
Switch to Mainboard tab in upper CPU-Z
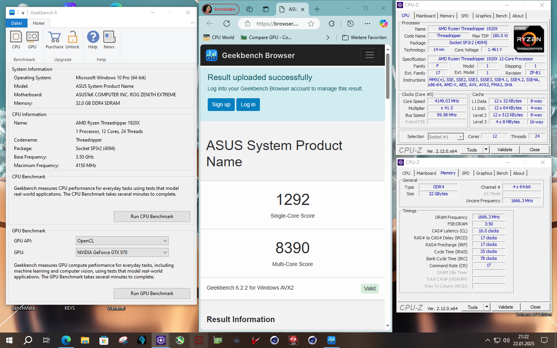[x=425, y=16]
